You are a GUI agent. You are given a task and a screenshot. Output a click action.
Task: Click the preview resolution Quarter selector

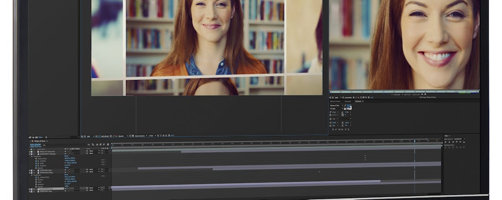122,136
